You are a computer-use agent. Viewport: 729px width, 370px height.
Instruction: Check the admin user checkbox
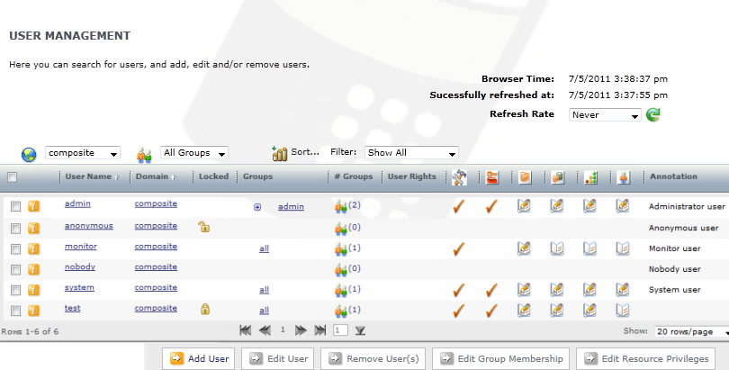point(16,206)
